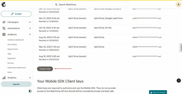This screenshot has height=94, width=182.
Task: Collapse the Audience menu chevron
Action: (30, 34)
